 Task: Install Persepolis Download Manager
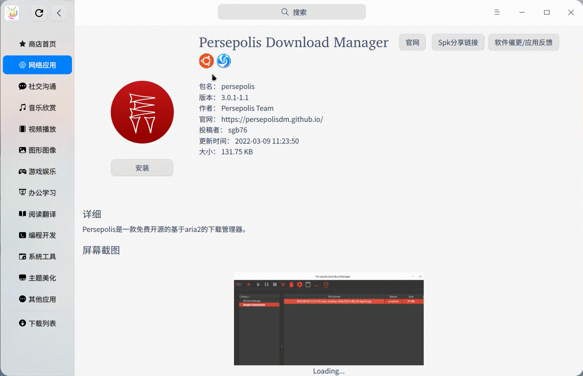(142, 167)
